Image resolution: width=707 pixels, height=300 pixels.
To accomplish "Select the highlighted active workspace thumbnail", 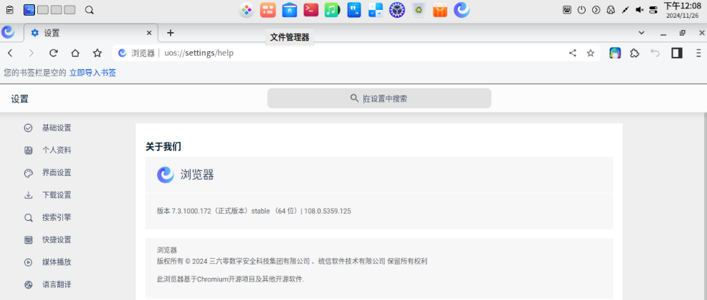I will (29, 10).
